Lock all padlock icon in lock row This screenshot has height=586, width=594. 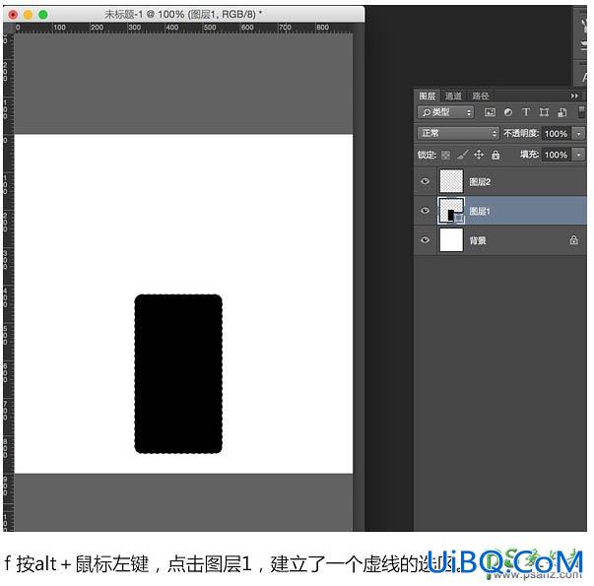[495, 155]
